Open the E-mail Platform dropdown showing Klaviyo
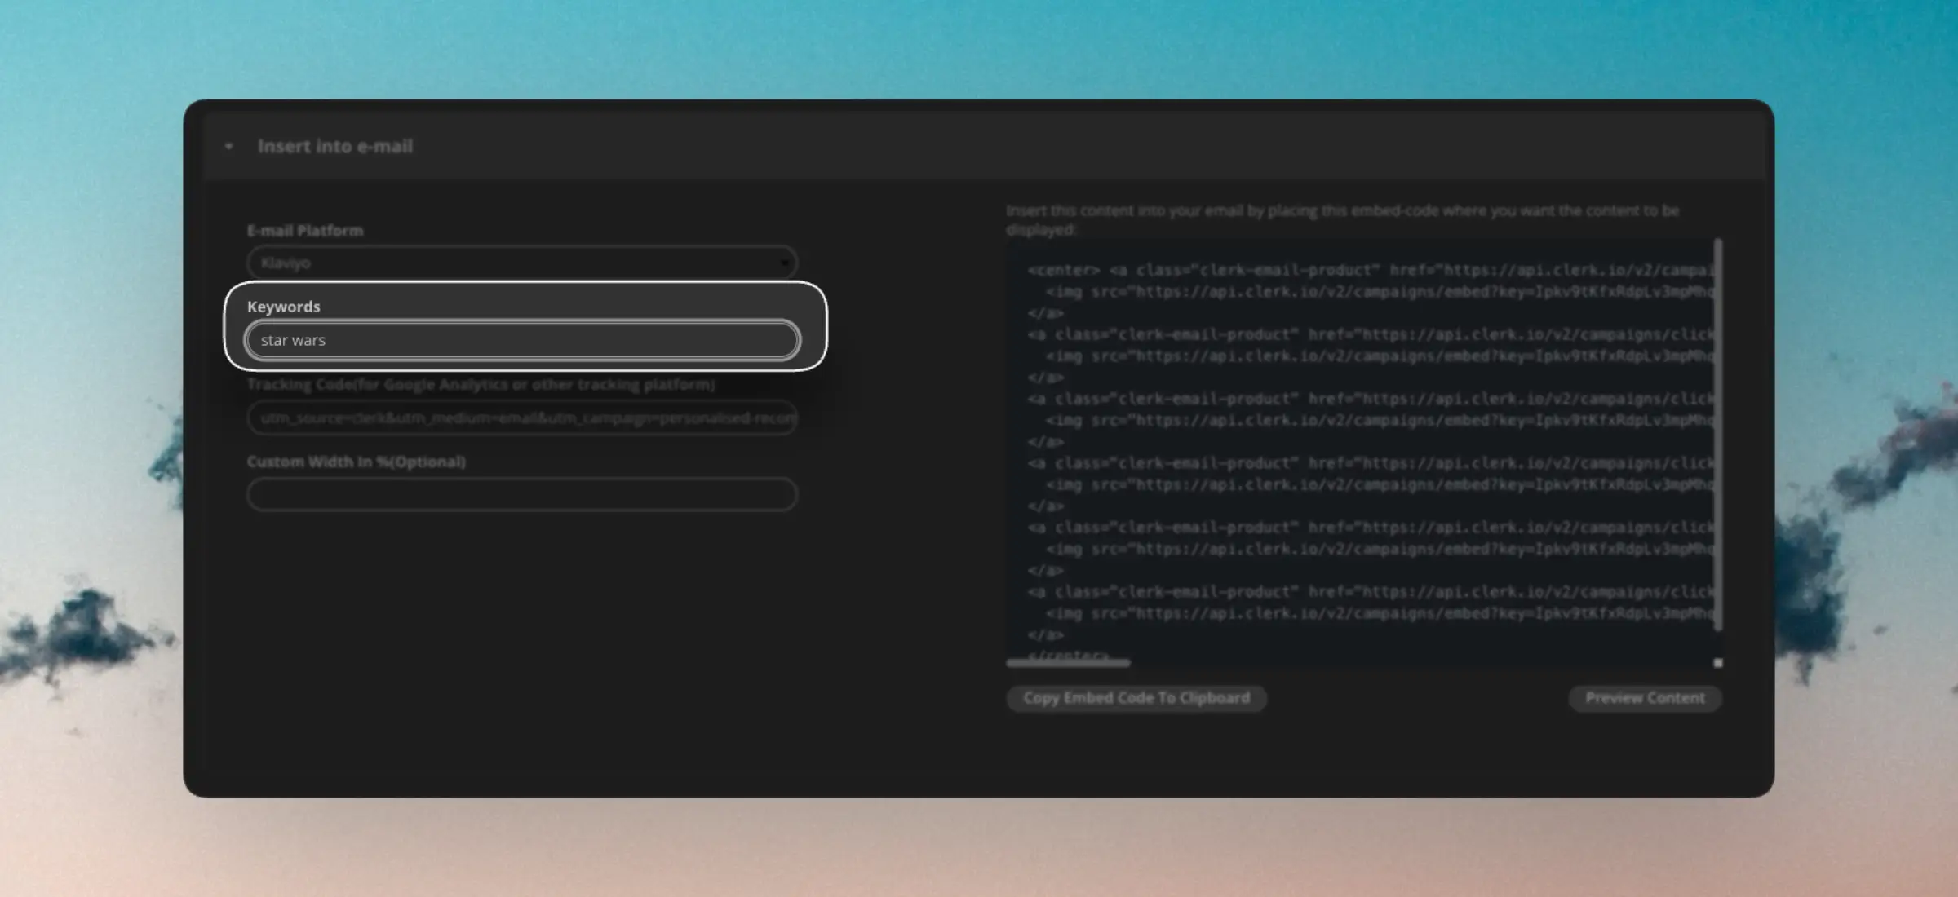Screen dimensions: 1958x897 (x=521, y=263)
